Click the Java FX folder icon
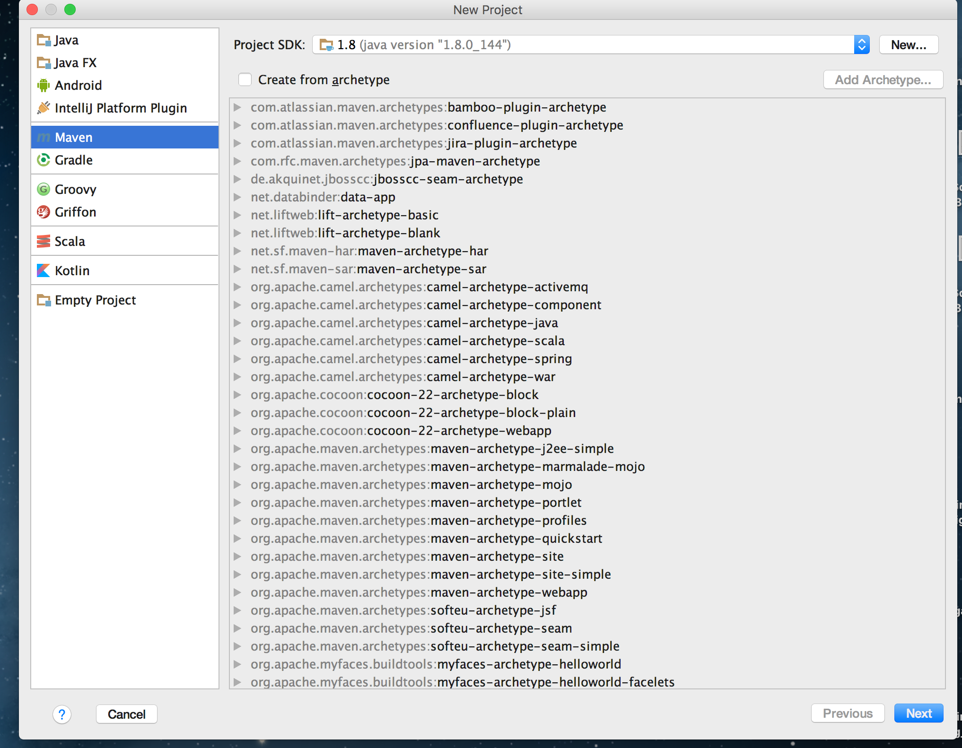The image size is (962, 748). pyautogui.click(x=44, y=63)
